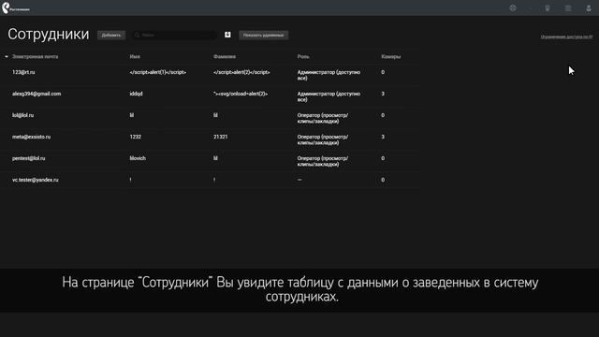This screenshot has width=599, height=337.
Task: Toggle sort arrow by Электронная почта
Action: 7,56
